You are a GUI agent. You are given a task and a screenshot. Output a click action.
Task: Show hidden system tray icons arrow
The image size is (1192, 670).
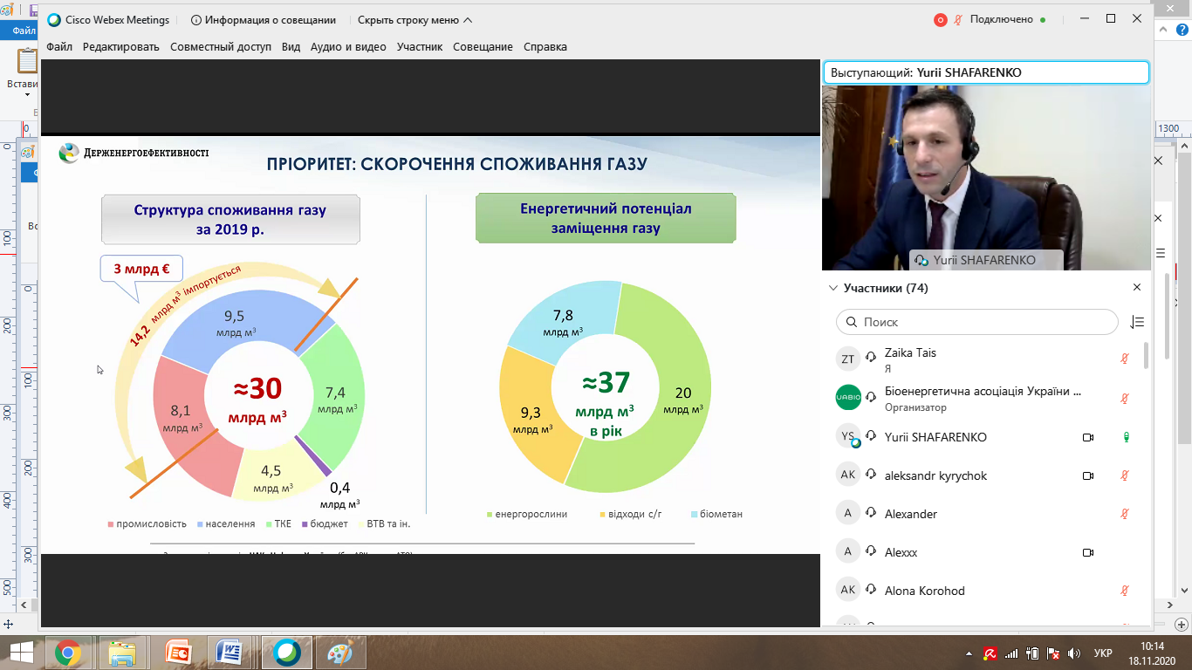pos(969,653)
